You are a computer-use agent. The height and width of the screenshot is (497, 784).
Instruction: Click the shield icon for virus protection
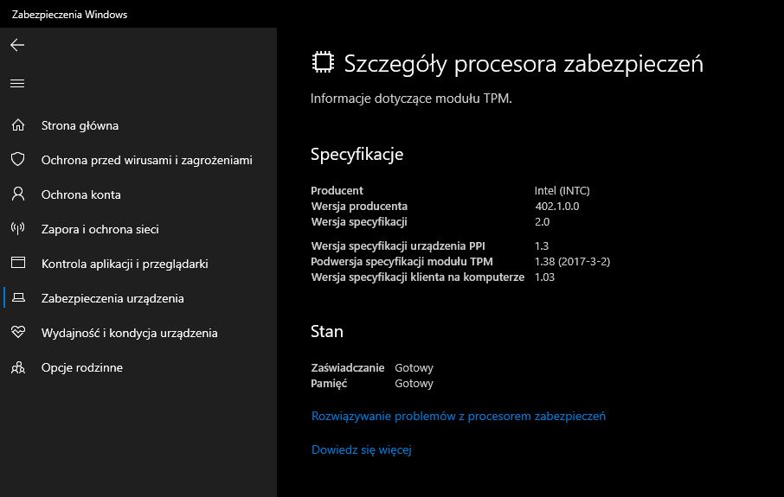coord(17,160)
